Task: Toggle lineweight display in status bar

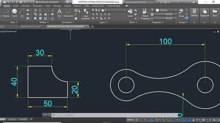Action: [180, 120]
